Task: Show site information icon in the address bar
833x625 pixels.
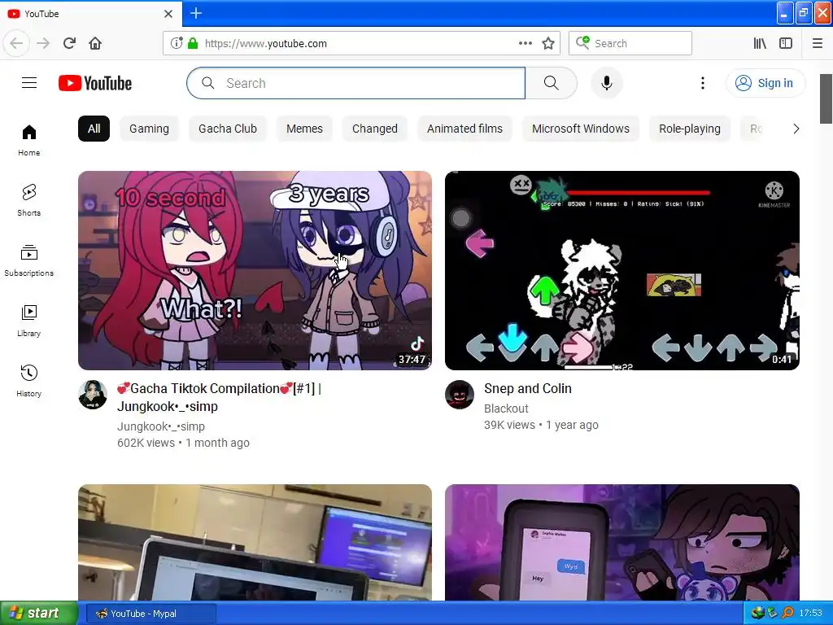Action: (x=177, y=43)
